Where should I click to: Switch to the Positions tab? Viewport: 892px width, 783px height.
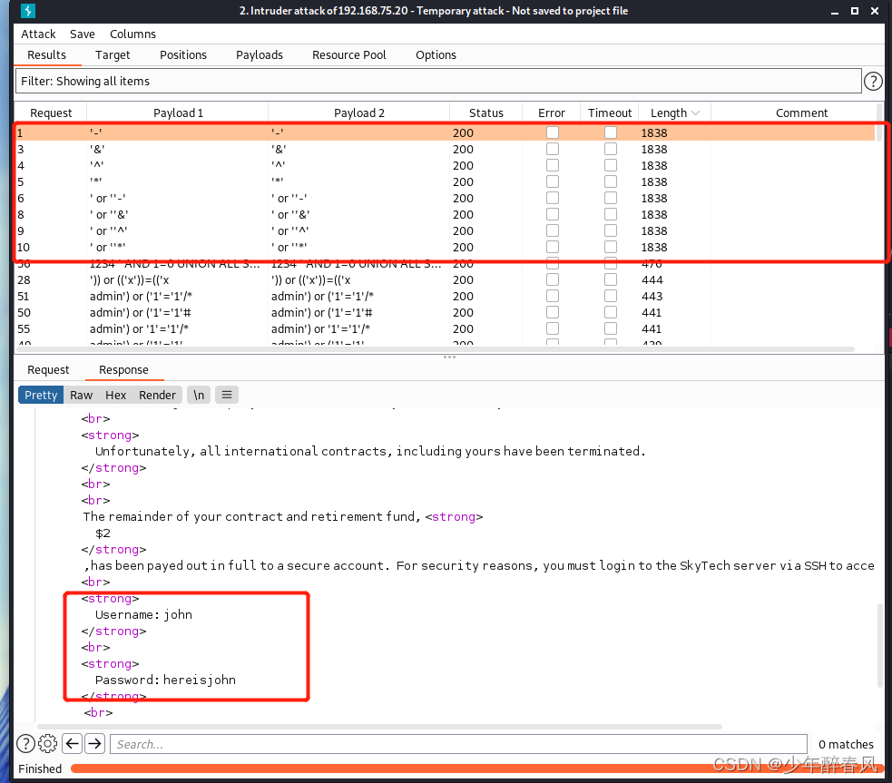[183, 55]
